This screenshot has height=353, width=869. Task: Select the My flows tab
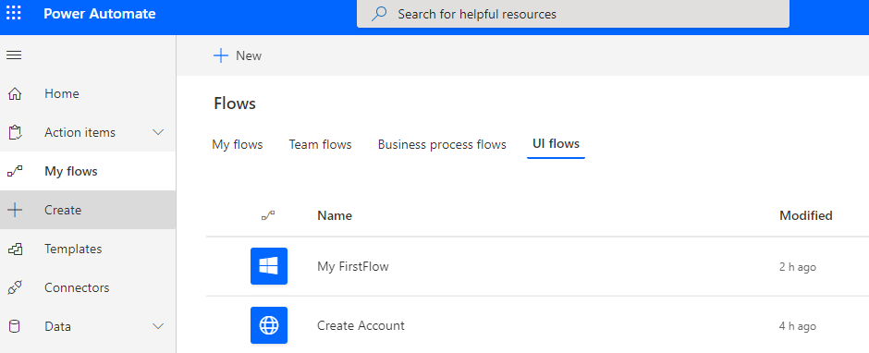click(x=238, y=145)
